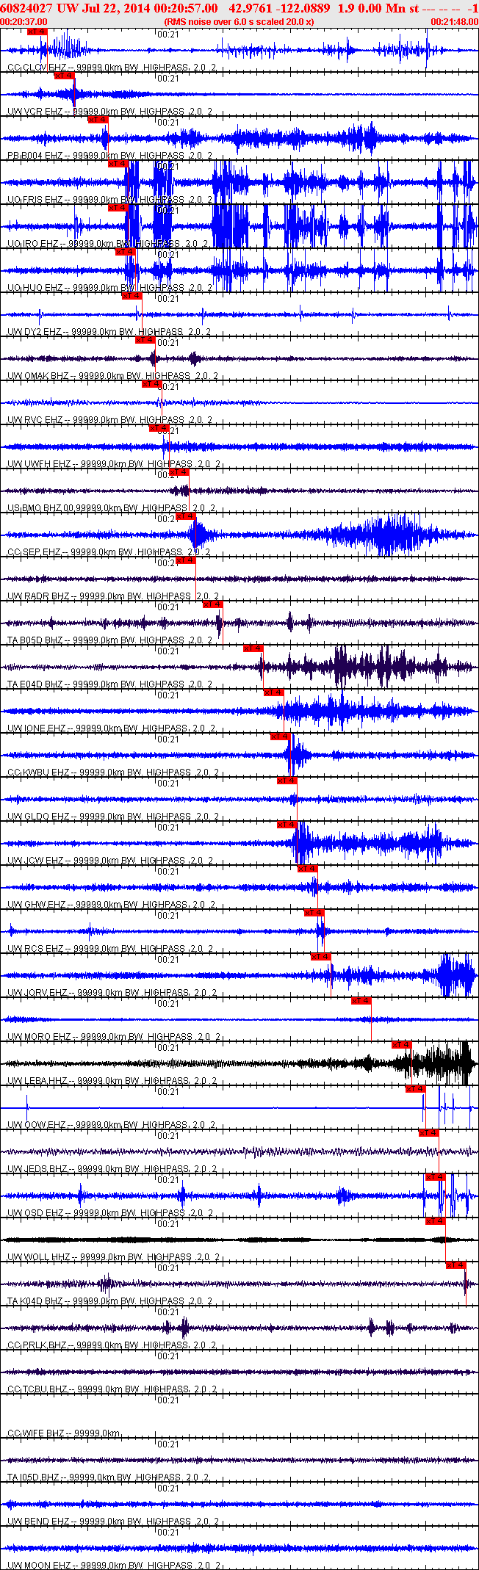This screenshot has width=479, height=1570.
Task: Select the CC TCBU BHZ station label
Action: (112, 1389)
